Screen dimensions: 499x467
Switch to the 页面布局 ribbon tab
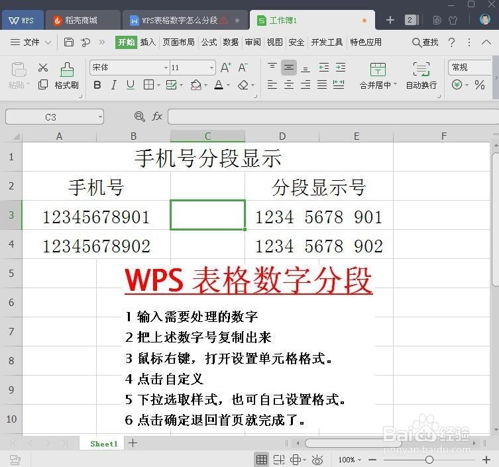[x=178, y=42]
